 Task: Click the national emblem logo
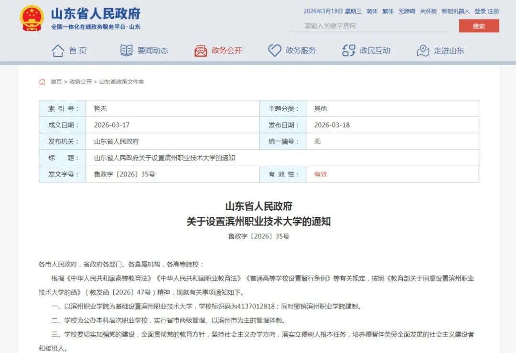coord(32,18)
